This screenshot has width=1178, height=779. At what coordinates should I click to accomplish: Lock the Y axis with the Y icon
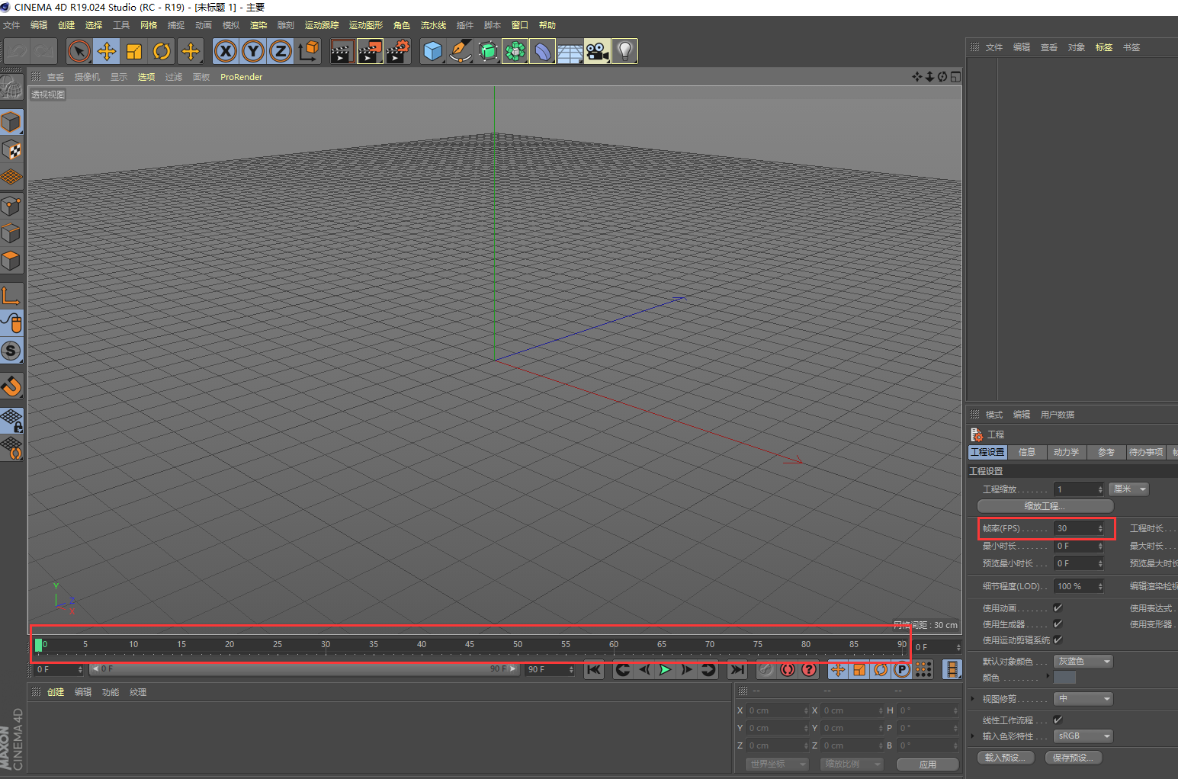tap(253, 50)
